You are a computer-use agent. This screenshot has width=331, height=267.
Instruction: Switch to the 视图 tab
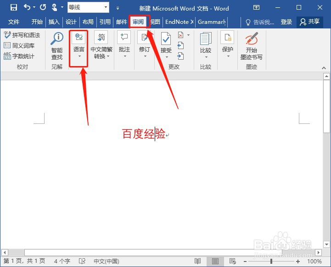coord(155,22)
